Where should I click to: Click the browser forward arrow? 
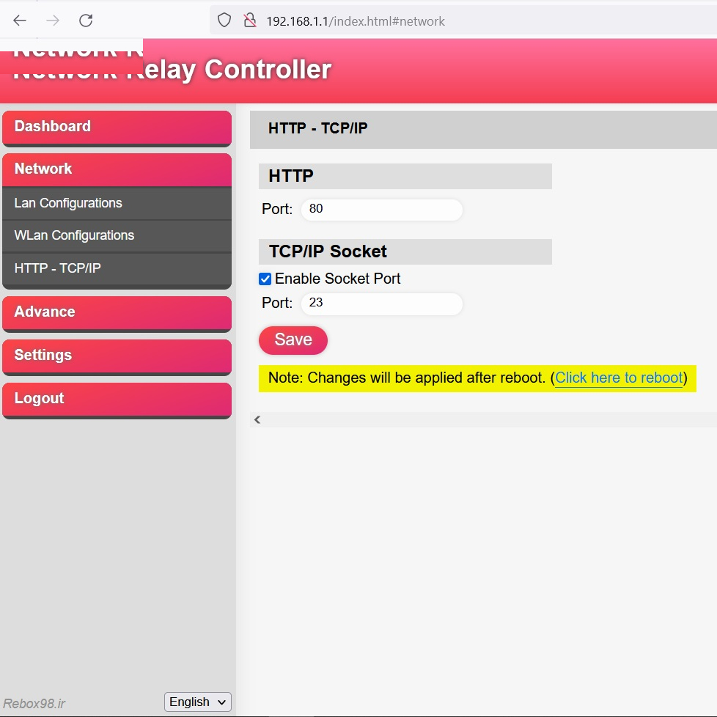pos(53,21)
